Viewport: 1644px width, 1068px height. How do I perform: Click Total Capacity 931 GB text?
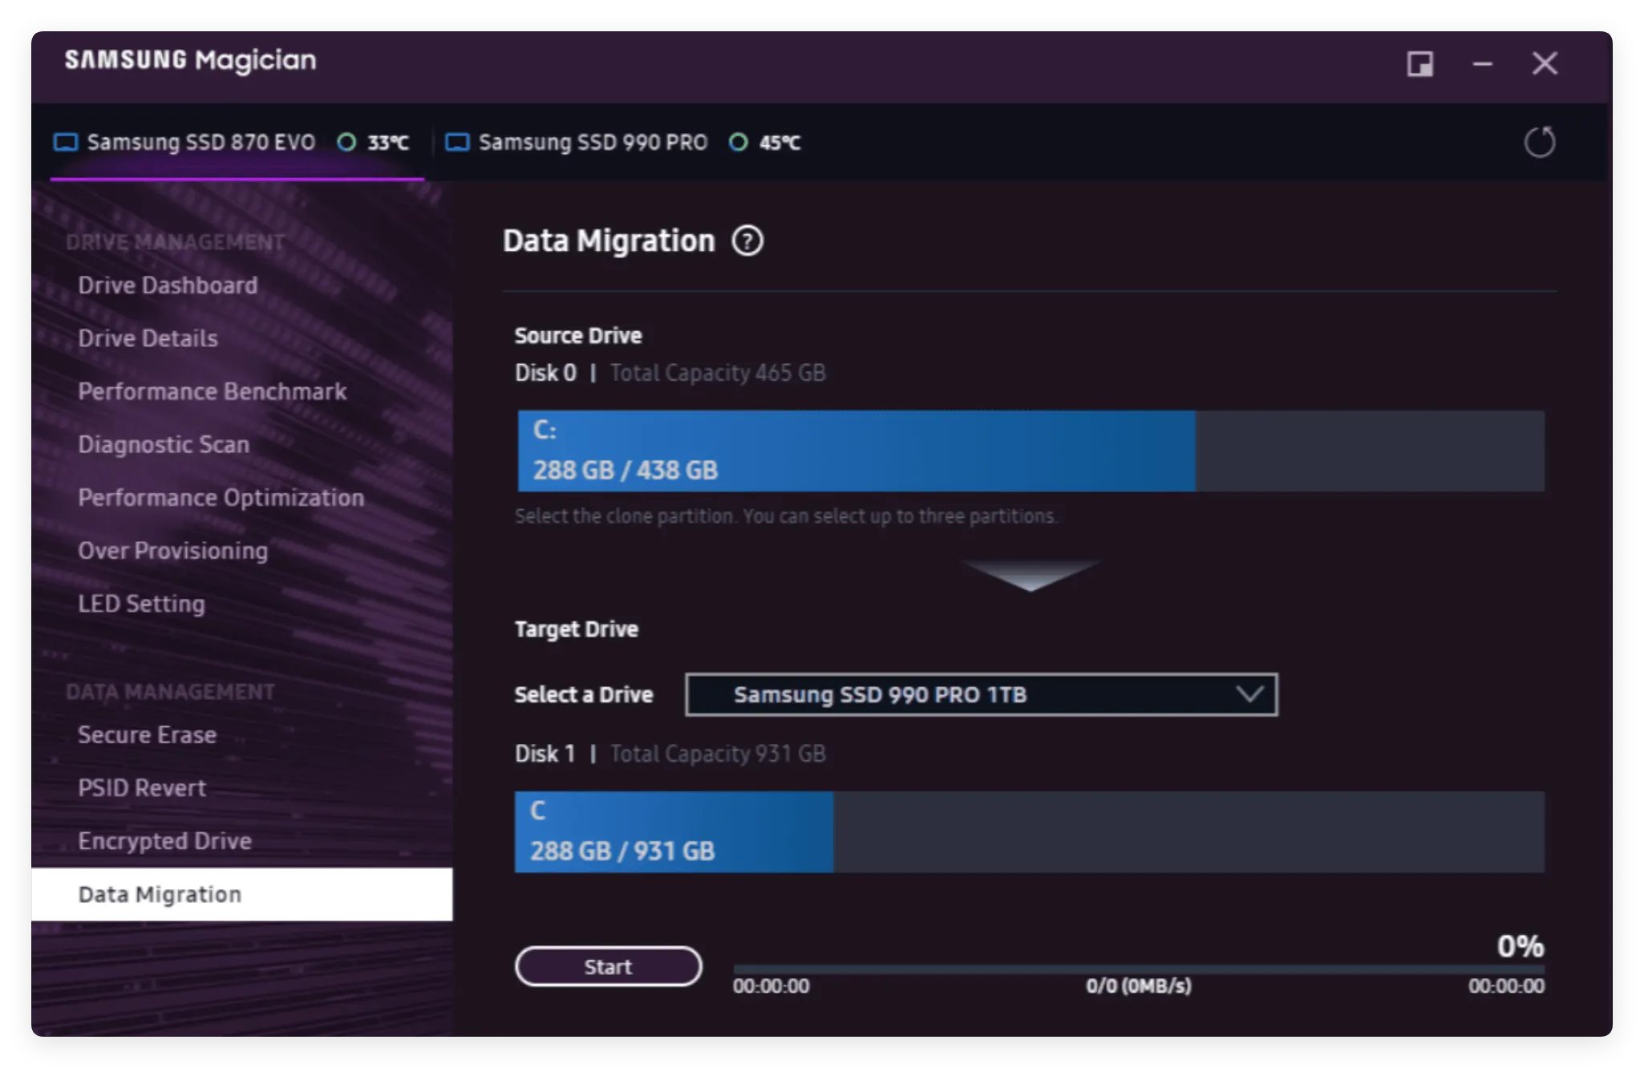point(718,754)
